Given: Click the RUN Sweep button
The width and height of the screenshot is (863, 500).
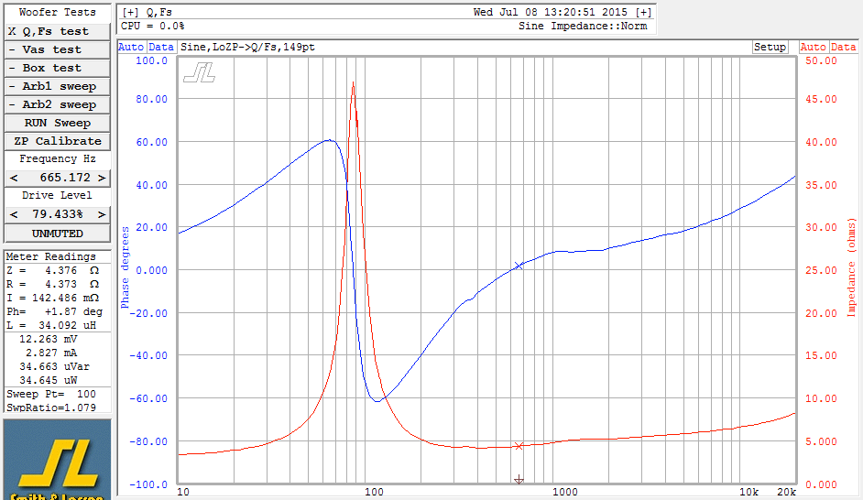Looking at the screenshot, I should (57, 123).
